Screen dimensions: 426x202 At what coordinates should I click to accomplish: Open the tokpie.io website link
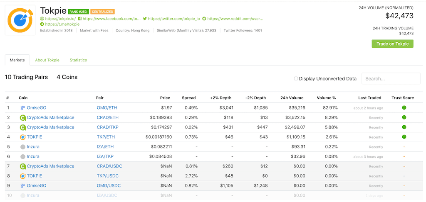[61, 19]
